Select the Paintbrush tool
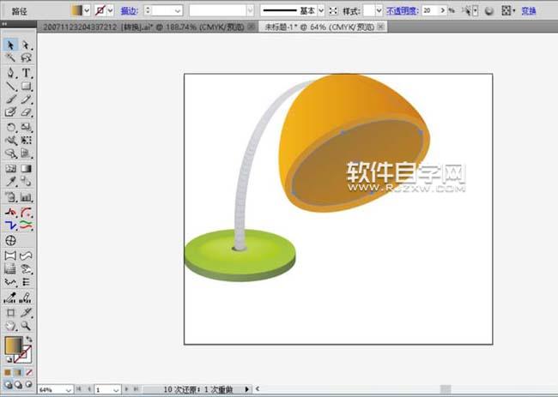 click(10, 99)
